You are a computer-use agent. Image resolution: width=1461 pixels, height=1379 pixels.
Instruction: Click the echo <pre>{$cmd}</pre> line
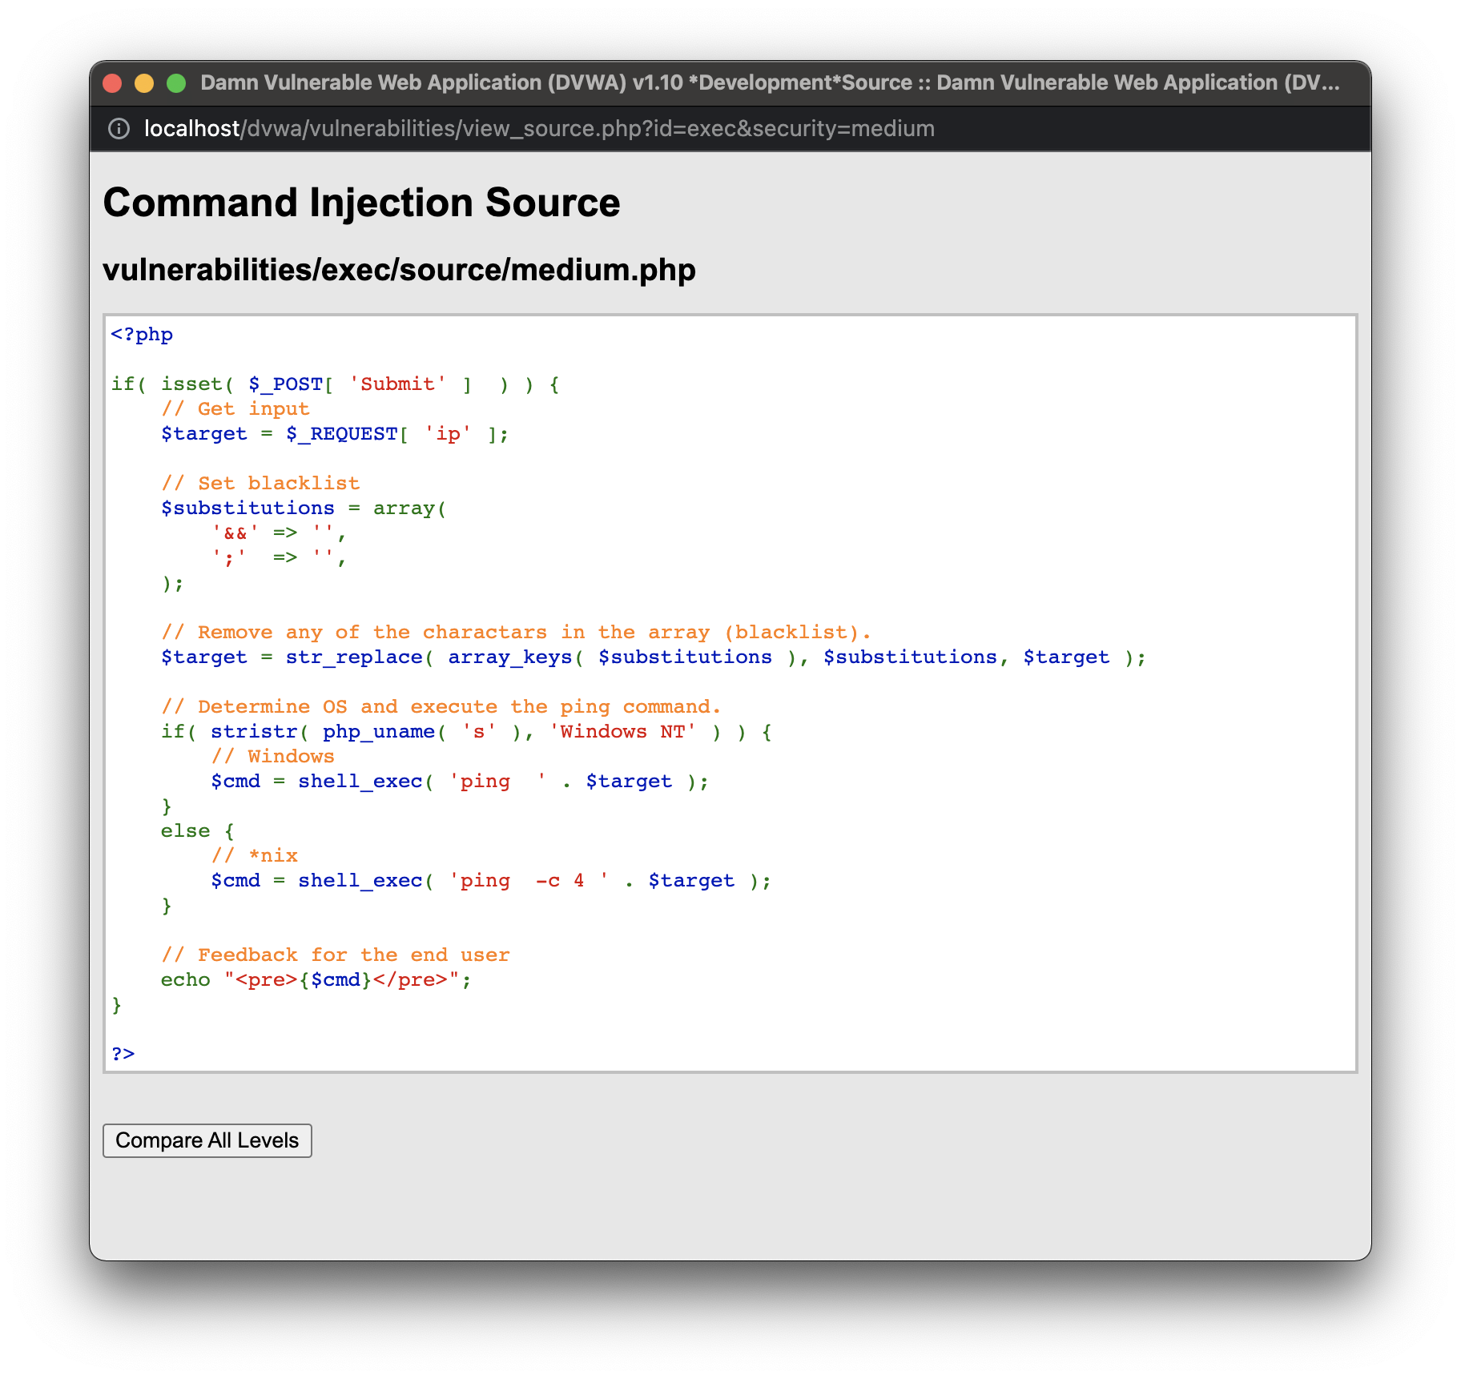point(316,980)
